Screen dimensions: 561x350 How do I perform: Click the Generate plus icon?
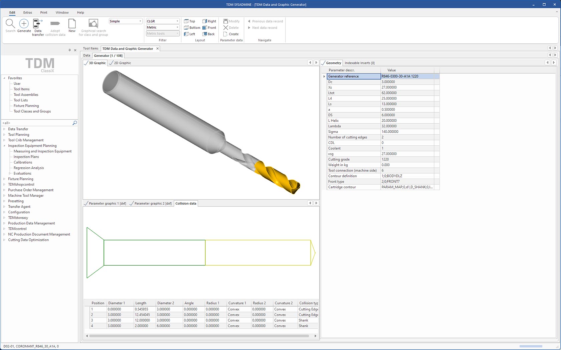coord(24,24)
